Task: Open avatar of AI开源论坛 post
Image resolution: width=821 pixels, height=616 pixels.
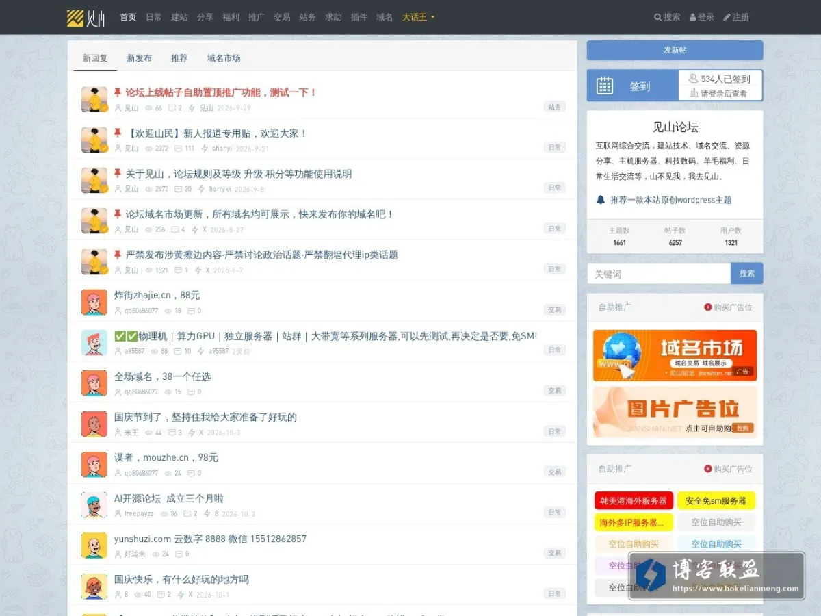Action: (x=94, y=504)
